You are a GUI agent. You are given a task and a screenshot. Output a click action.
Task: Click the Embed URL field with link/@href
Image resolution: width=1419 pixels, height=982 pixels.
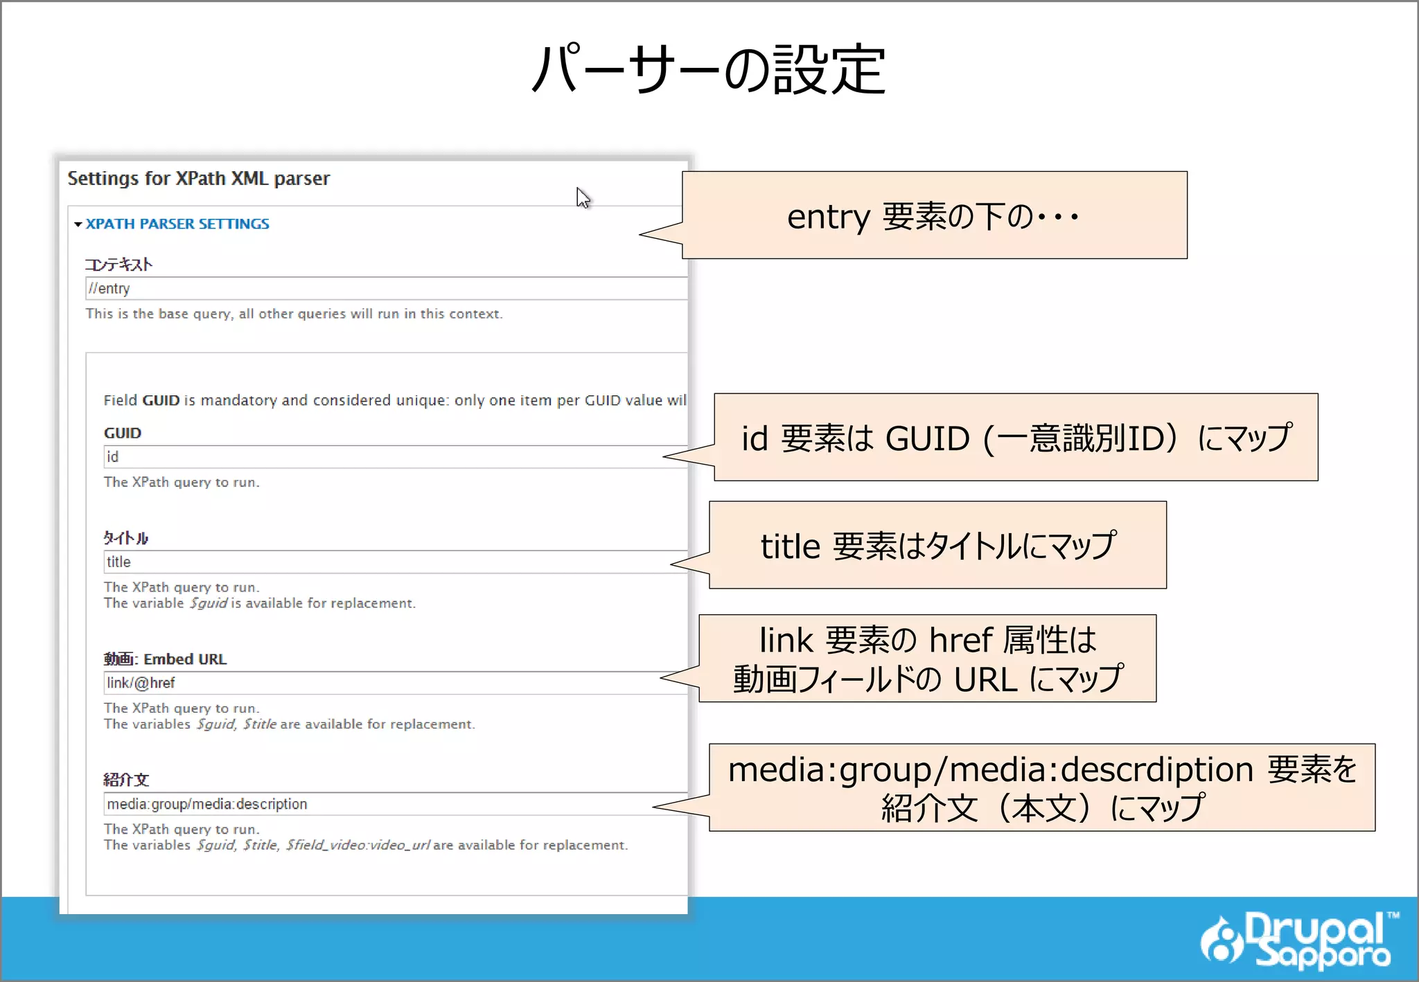pyautogui.click(x=395, y=683)
